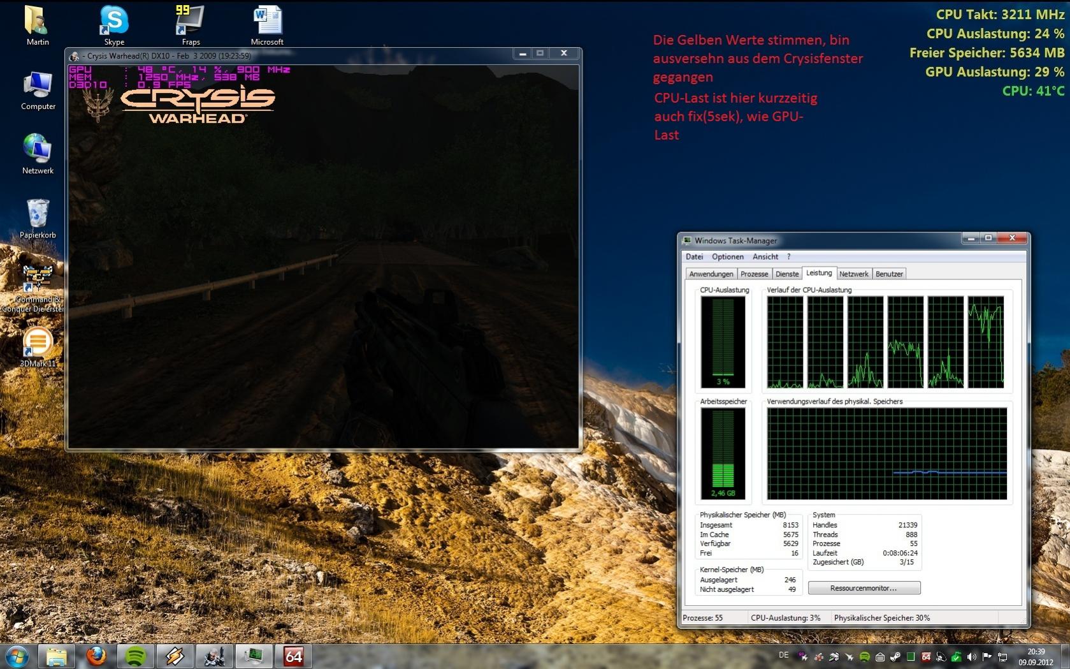The image size is (1070, 669).
Task: Open Windows Explorer from the taskbar
Action: (56, 656)
